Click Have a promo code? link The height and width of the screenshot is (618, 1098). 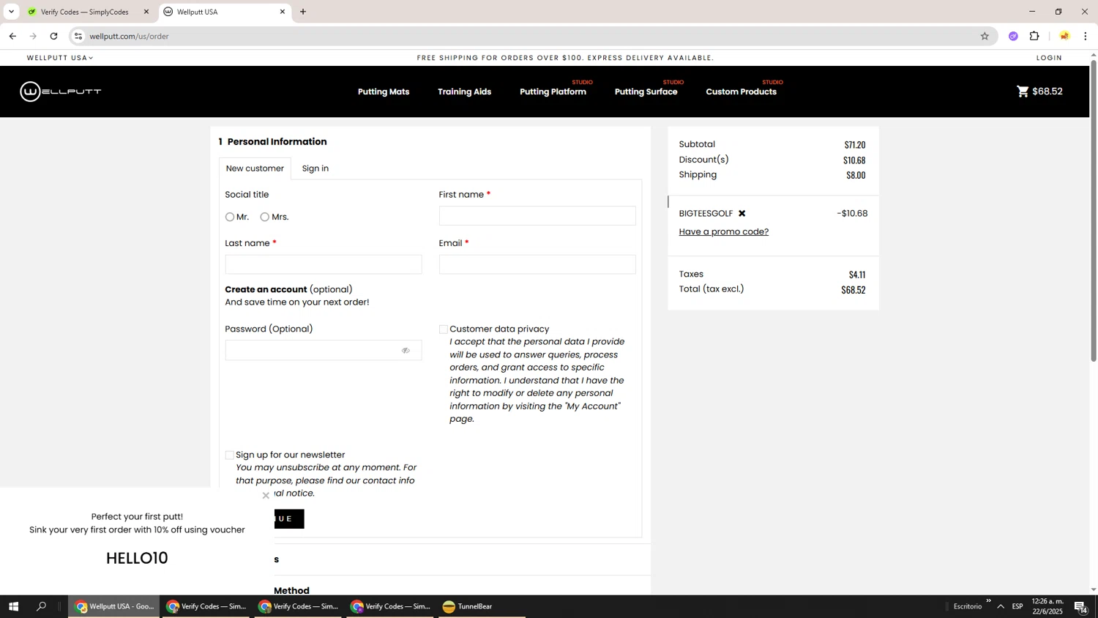point(723,232)
